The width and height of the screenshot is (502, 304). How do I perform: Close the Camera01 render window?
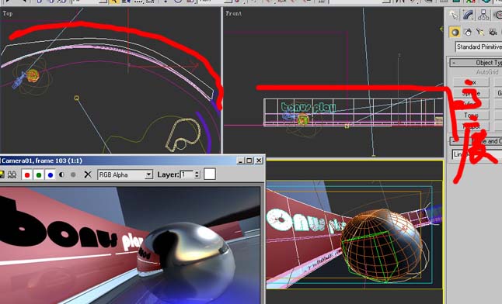tap(259, 161)
